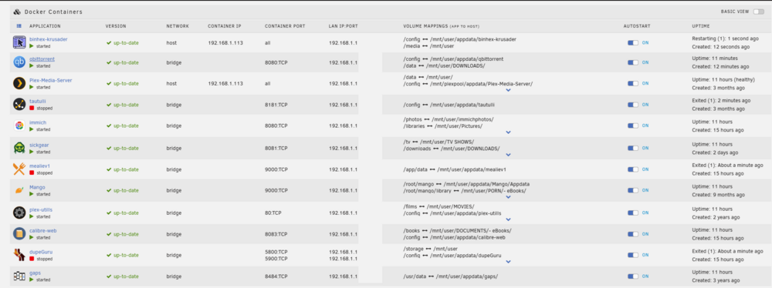Click the Plex-Media-Server icon
Viewport: 772px width, 288px height.
pyautogui.click(x=19, y=83)
